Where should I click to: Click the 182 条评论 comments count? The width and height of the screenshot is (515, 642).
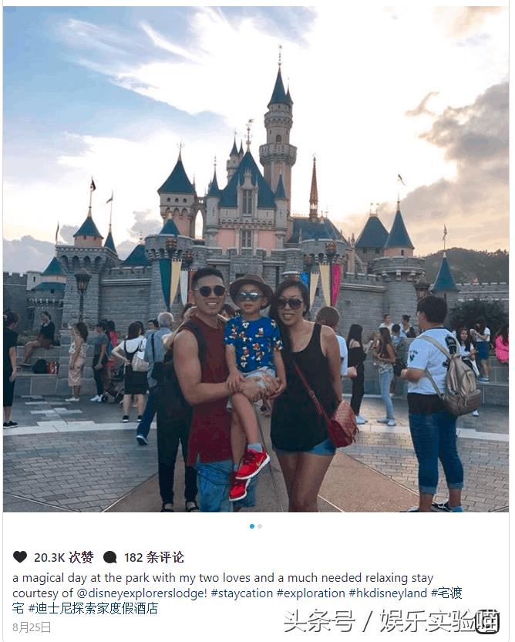(x=154, y=557)
